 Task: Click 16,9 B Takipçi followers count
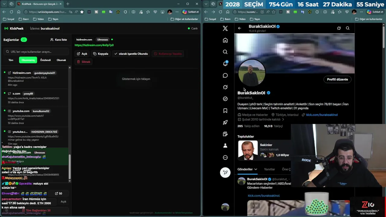[x=273, y=126]
